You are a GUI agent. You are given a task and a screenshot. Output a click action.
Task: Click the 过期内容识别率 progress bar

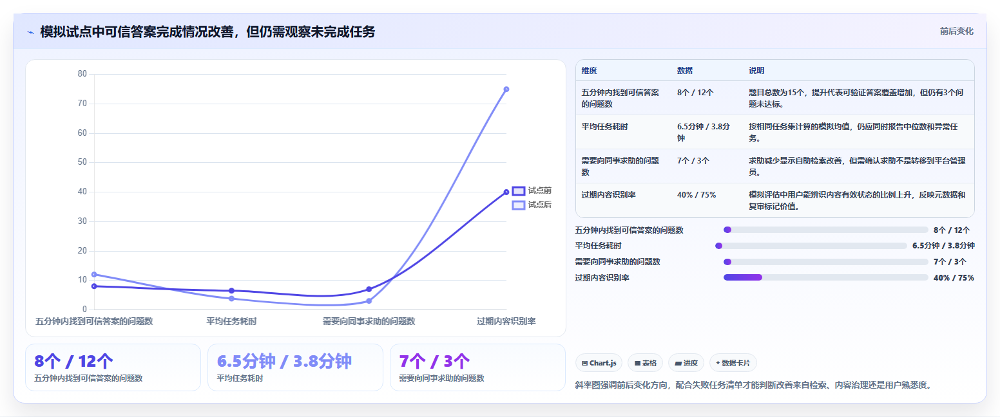coord(826,277)
